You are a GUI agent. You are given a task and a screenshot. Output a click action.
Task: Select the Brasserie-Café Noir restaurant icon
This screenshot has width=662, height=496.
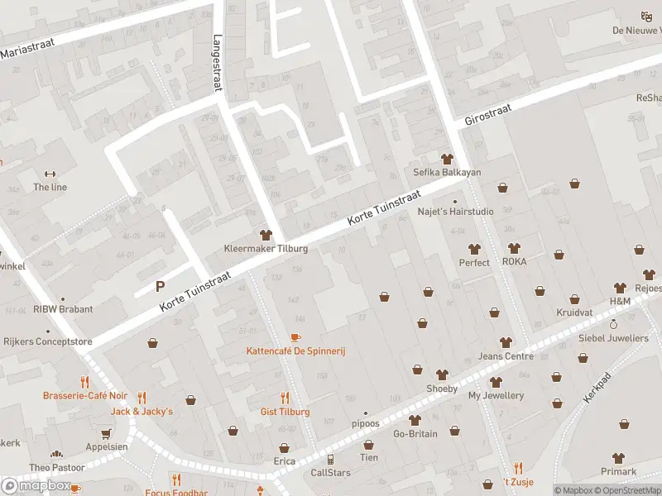pyautogui.click(x=84, y=382)
